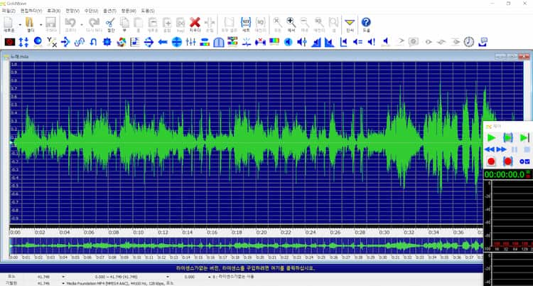
Task: Apply Fade Out with the falling ramp icon
Action: tap(329, 42)
